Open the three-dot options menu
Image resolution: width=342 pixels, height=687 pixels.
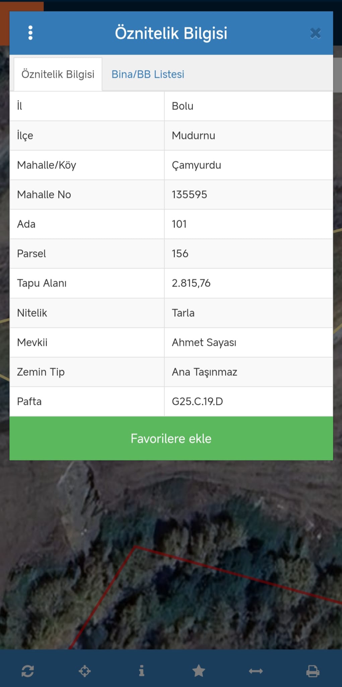30,33
